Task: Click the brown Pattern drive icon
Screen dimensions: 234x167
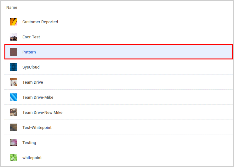Action: tap(14, 52)
